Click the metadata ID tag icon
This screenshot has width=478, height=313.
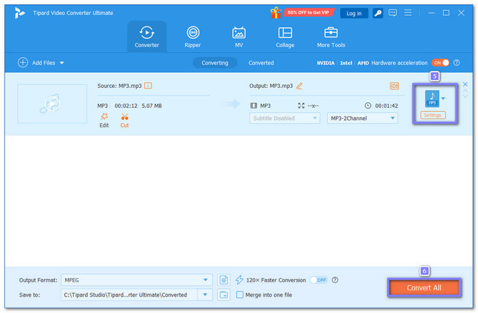pyautogui.click(x=394, y=86)
